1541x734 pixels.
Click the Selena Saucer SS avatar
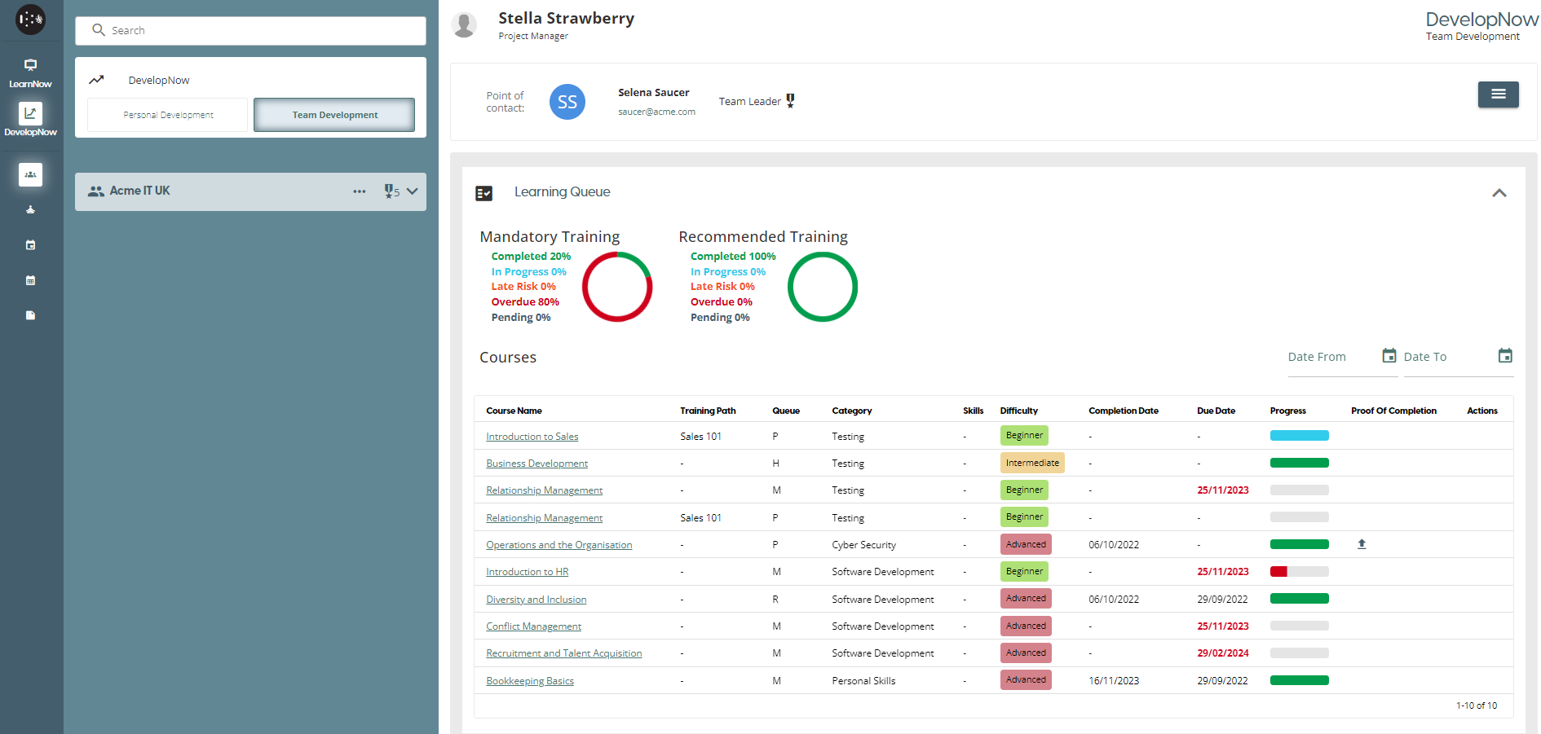[567, 102]
